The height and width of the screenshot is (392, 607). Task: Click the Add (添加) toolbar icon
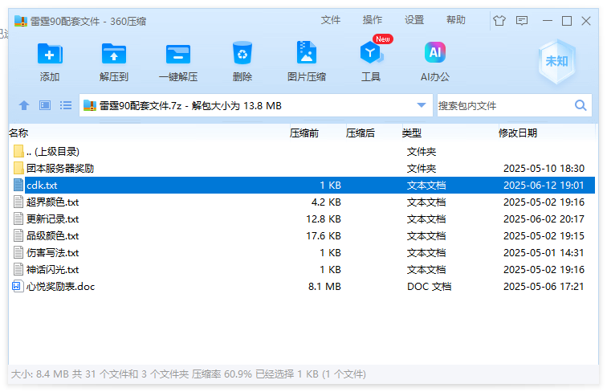50,55
